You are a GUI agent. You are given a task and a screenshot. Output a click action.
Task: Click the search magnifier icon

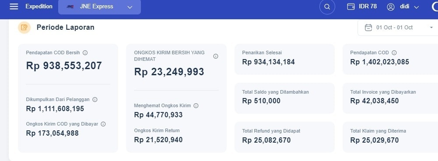click(327, 7)
